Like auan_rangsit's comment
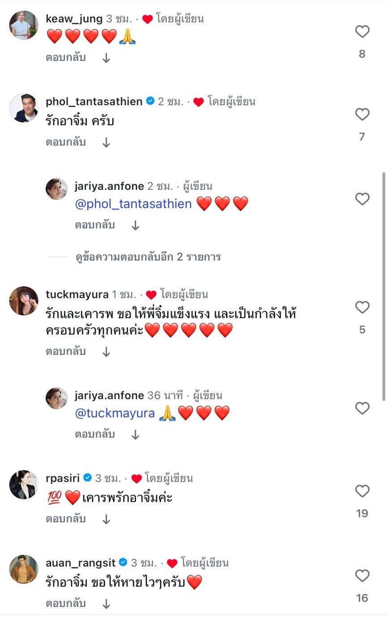Screen dimensions: 388x618 tap(362, 576)
